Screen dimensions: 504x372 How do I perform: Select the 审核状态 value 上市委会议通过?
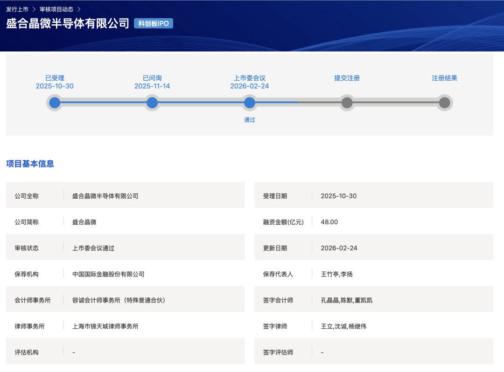point(93,248)
